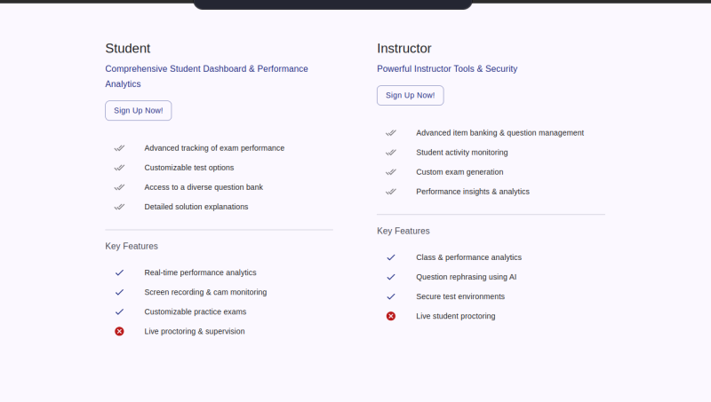Click checkmark beside Customizable practice exams

[119, 311]
